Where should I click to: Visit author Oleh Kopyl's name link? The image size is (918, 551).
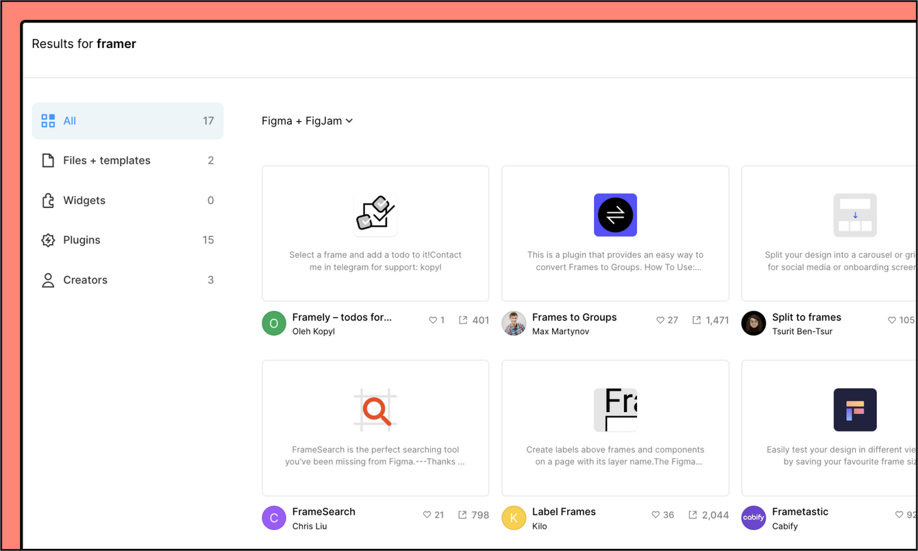tap(314, 332)
